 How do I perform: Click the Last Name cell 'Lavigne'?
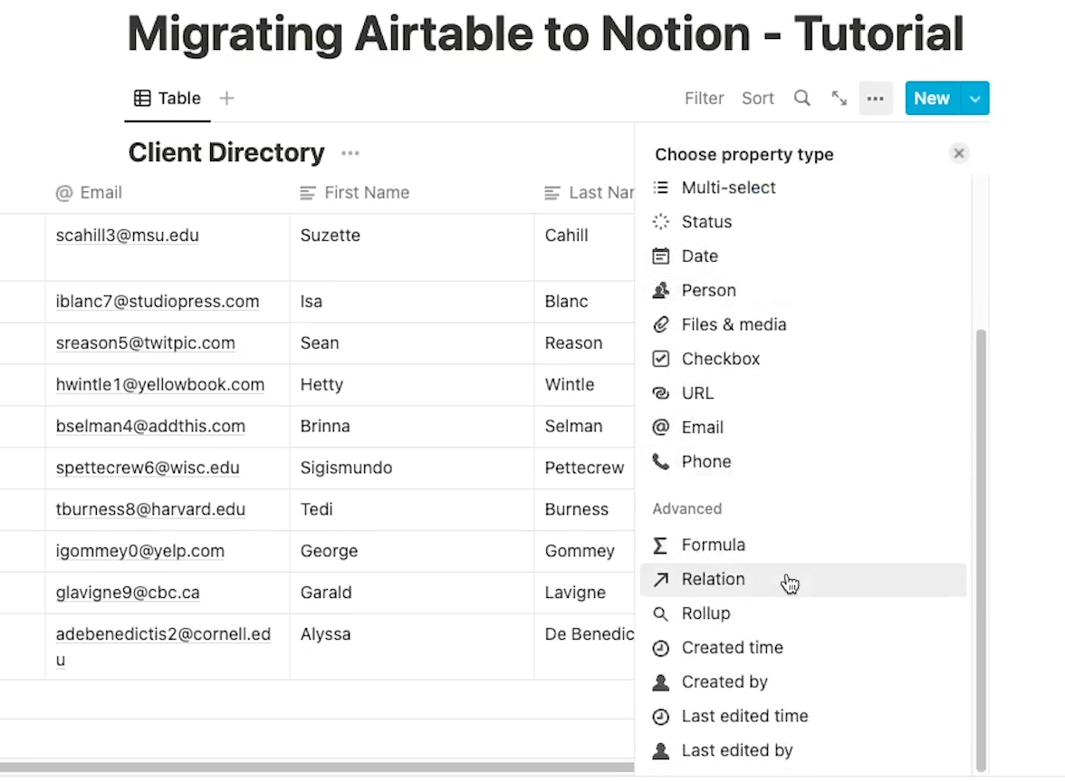click(x=585, y=594)
